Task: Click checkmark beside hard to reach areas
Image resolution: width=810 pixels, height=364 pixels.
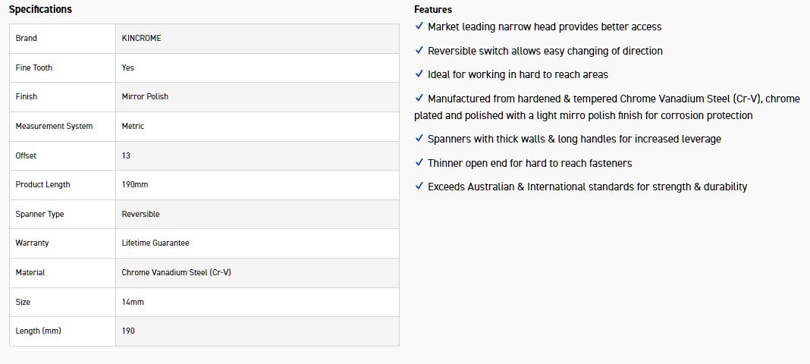Action: click(x=419, y=74)
